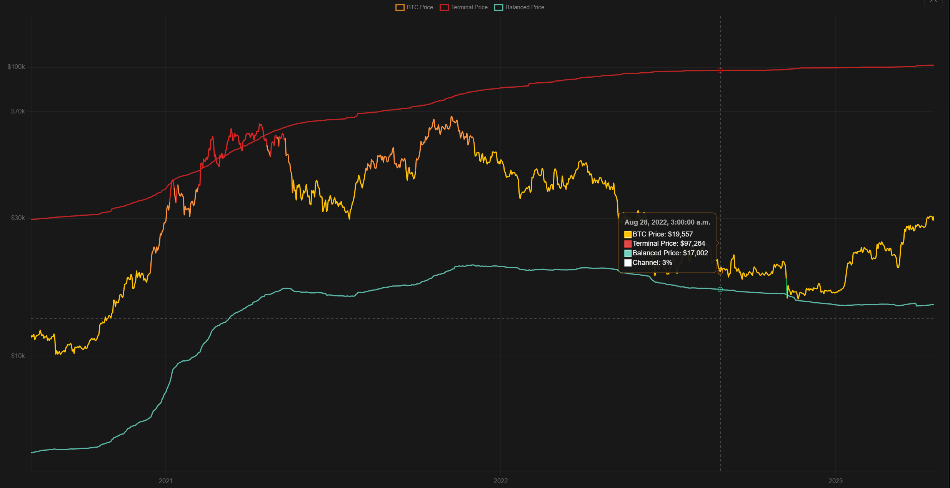Toggle the Balanced Price legend entry

click(x=519, y=7)
